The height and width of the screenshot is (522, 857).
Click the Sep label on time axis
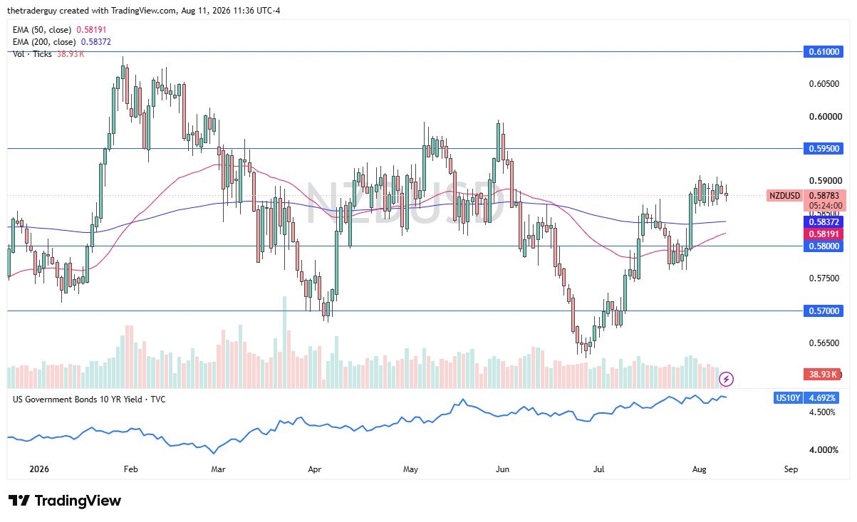coord(790,470)
